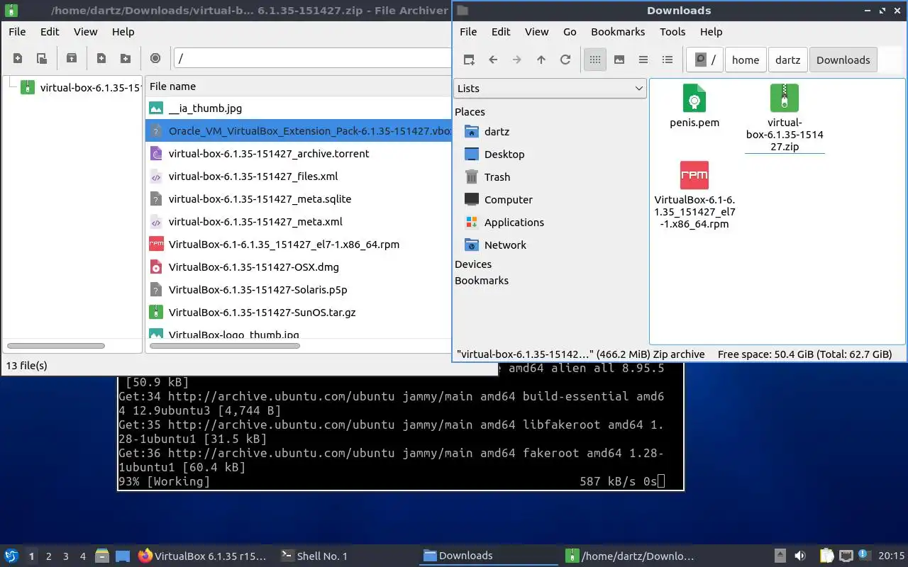Click New tab icon in Downloads file manager

[469, 60]
